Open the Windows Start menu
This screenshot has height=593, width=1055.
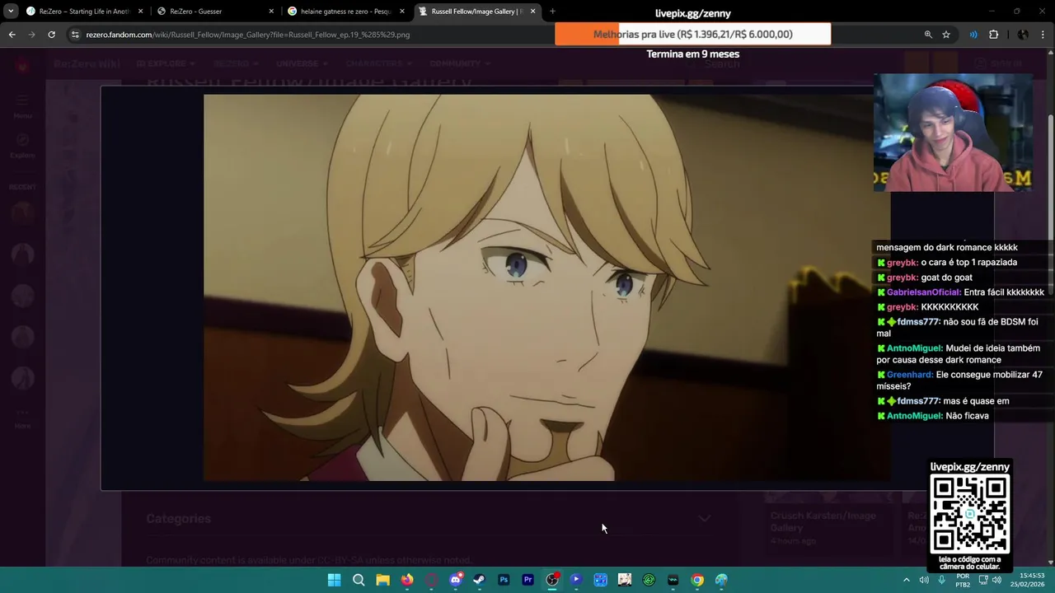pyautogui.click(x=334, y=580)
